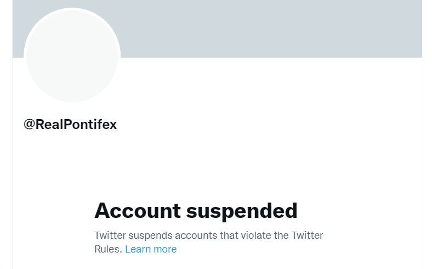Click the word suspended in the heading

242,211
